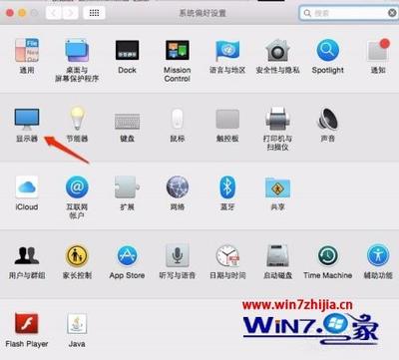Open Keyboard (键盘) preferences
Viewport: 399px width, 360px height.
point(127,121)
